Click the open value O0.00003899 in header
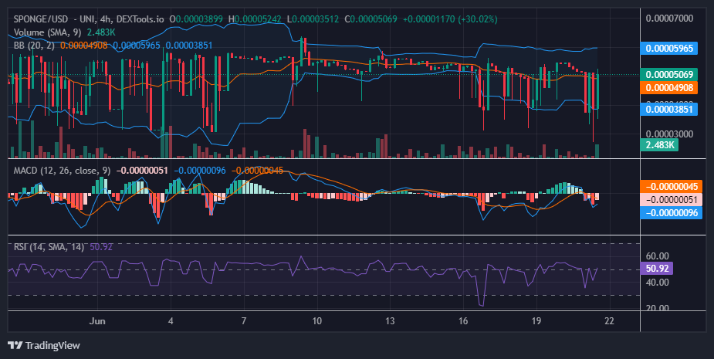The width and height of the screenshot is (714, 359). coord(196,19)
